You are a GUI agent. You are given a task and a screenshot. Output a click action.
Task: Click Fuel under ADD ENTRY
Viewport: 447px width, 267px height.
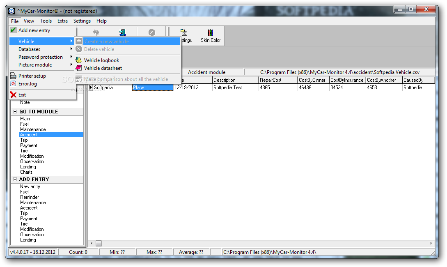[24, 192]
